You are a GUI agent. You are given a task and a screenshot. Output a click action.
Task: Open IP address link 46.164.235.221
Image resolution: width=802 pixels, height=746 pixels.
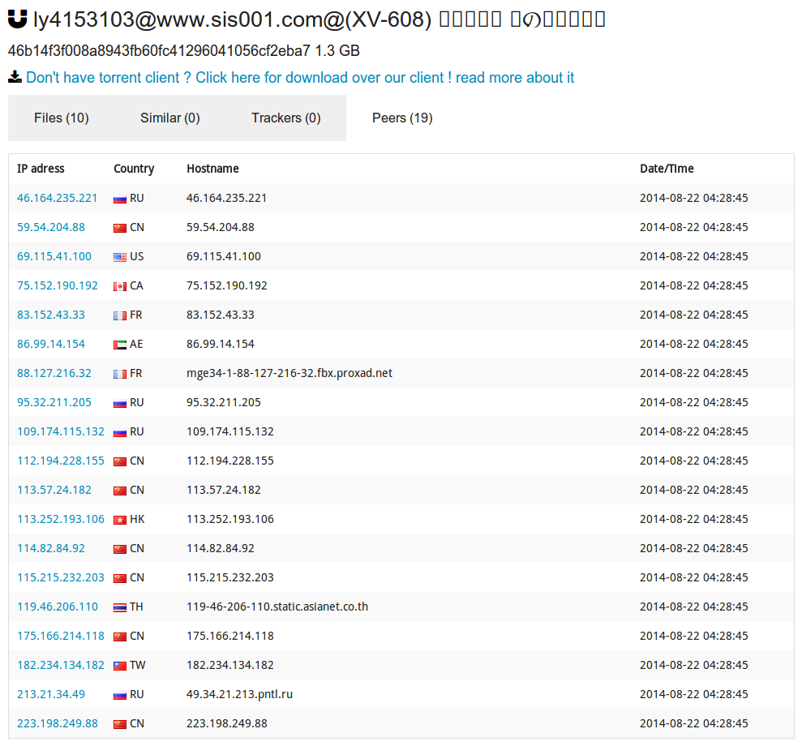pos(57,198)
